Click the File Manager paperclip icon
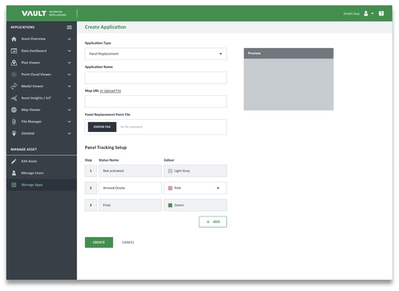 (x=14, y=122)
